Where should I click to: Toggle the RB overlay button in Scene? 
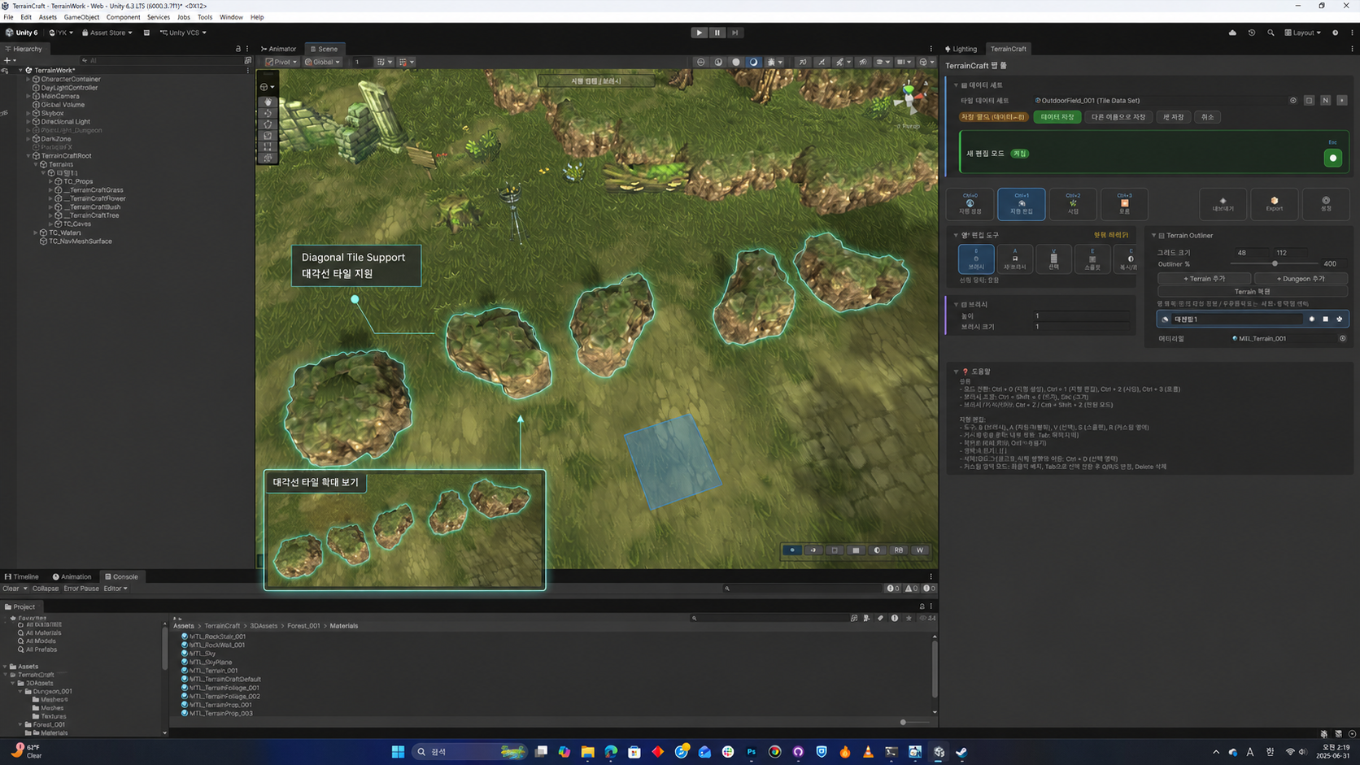tap(899, 550)
